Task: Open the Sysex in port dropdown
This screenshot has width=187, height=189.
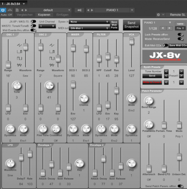Action: pos(89,22)
